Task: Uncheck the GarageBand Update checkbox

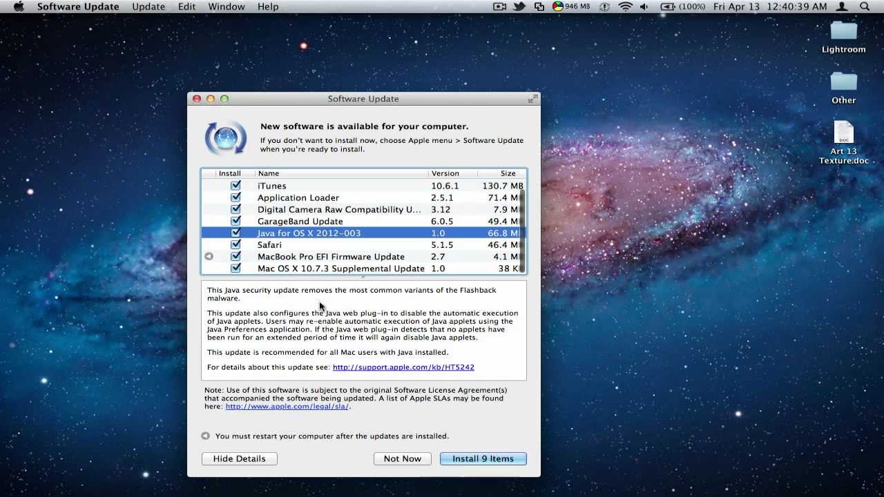Action: (x=236, y=220)
